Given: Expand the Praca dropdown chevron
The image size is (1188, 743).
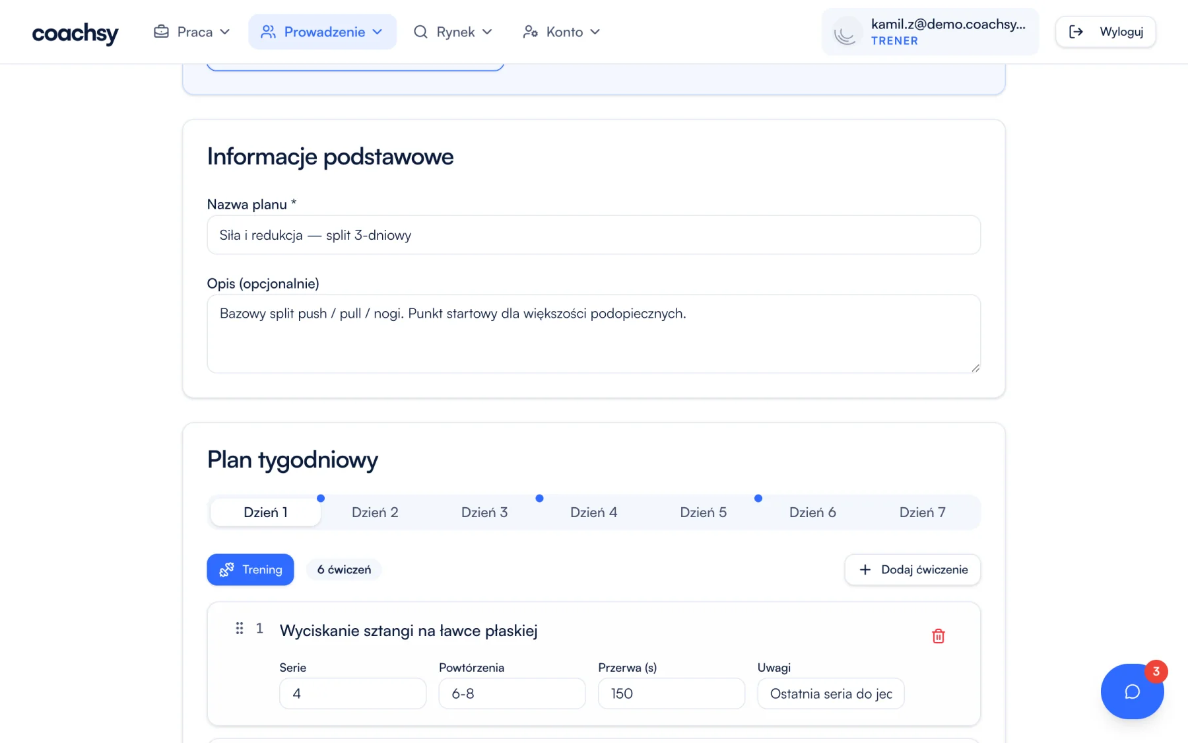Looking at the screenshot, I should 225,32.
